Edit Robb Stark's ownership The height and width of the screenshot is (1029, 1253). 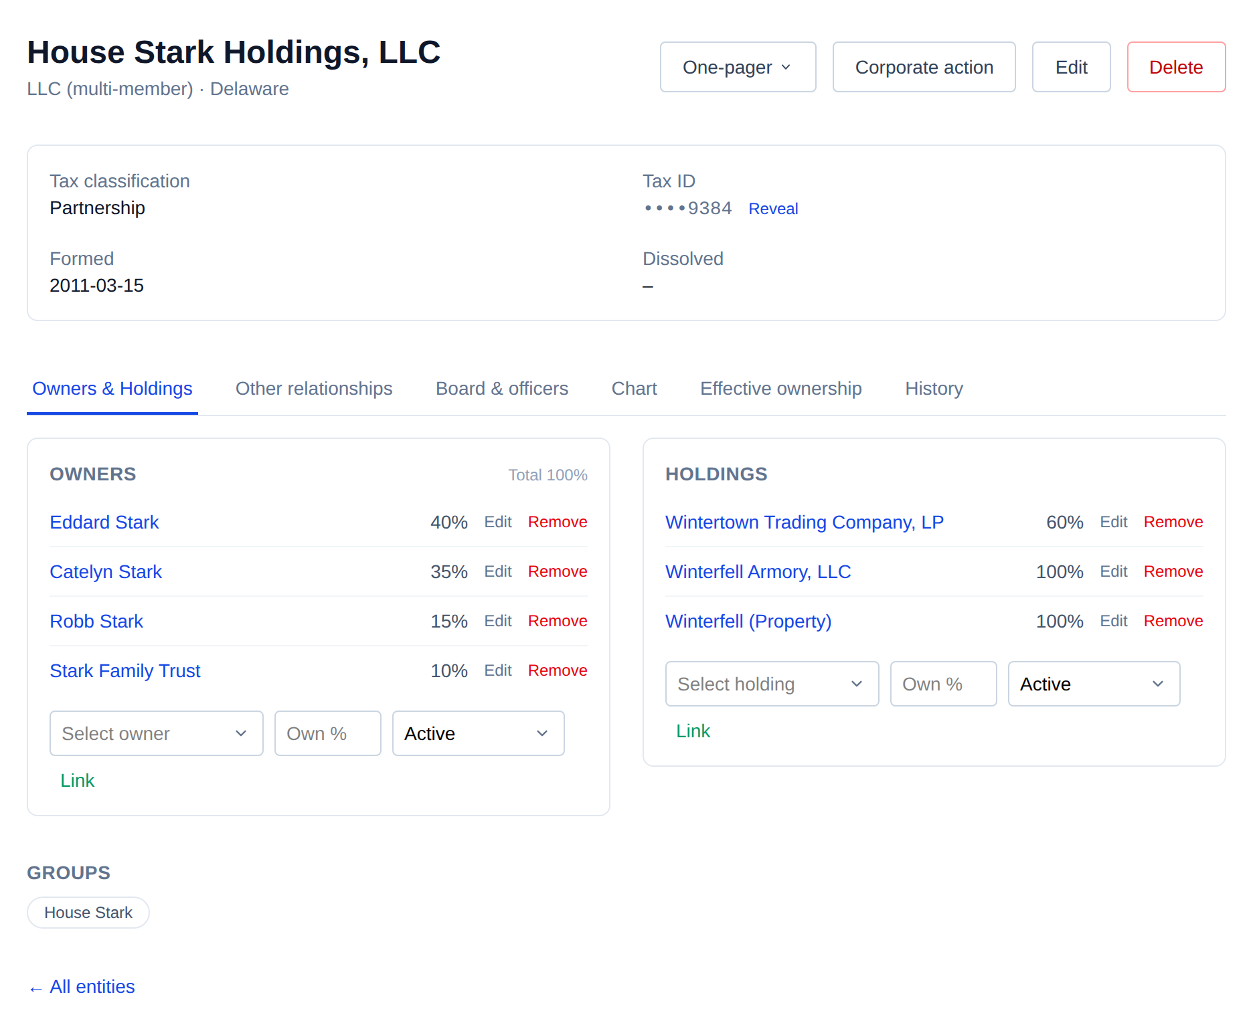(498, 621)
